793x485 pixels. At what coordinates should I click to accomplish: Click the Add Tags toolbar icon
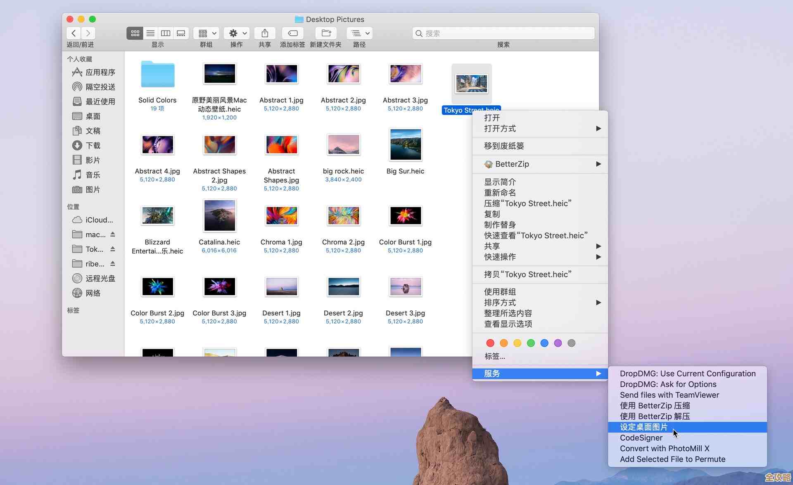pyautogui.click(x=292, y=33)
